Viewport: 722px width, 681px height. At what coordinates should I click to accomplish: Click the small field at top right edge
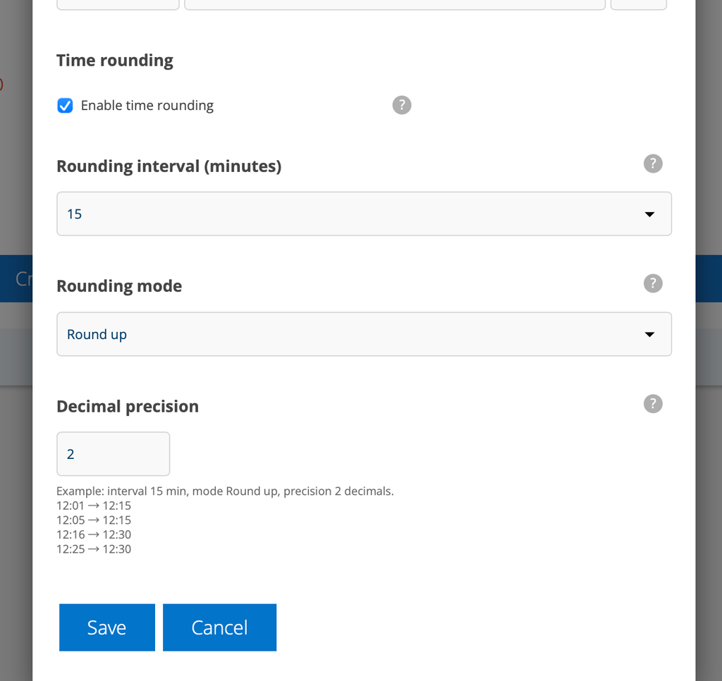638,4
